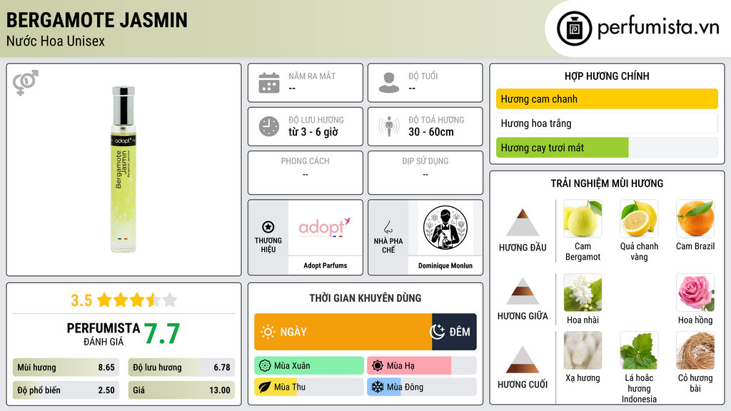
Task: Click the Hương hoa trắng accord bar
Action: pos(607,123)
